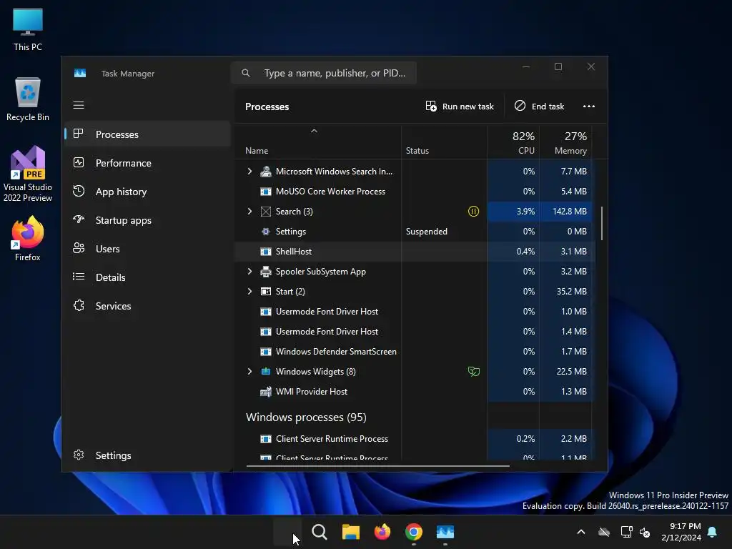The height and width of the screenshot is (549, 732).
Task: Click the Windows Defender SmartScreen process icon
Action: pos(266,352)
